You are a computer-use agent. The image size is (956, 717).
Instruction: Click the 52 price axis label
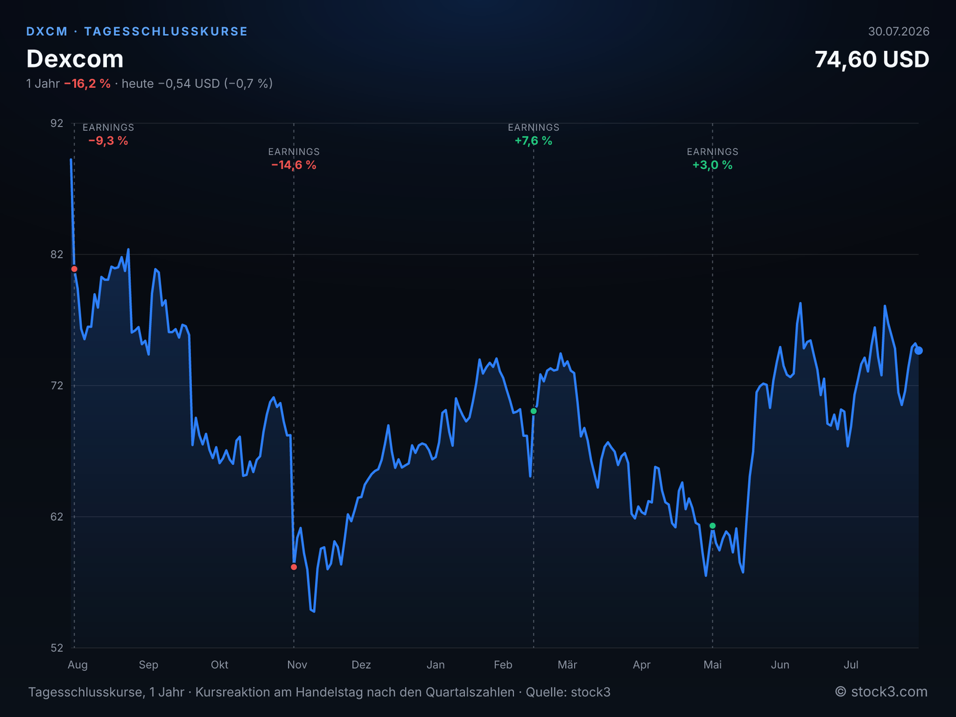point(57,648)
